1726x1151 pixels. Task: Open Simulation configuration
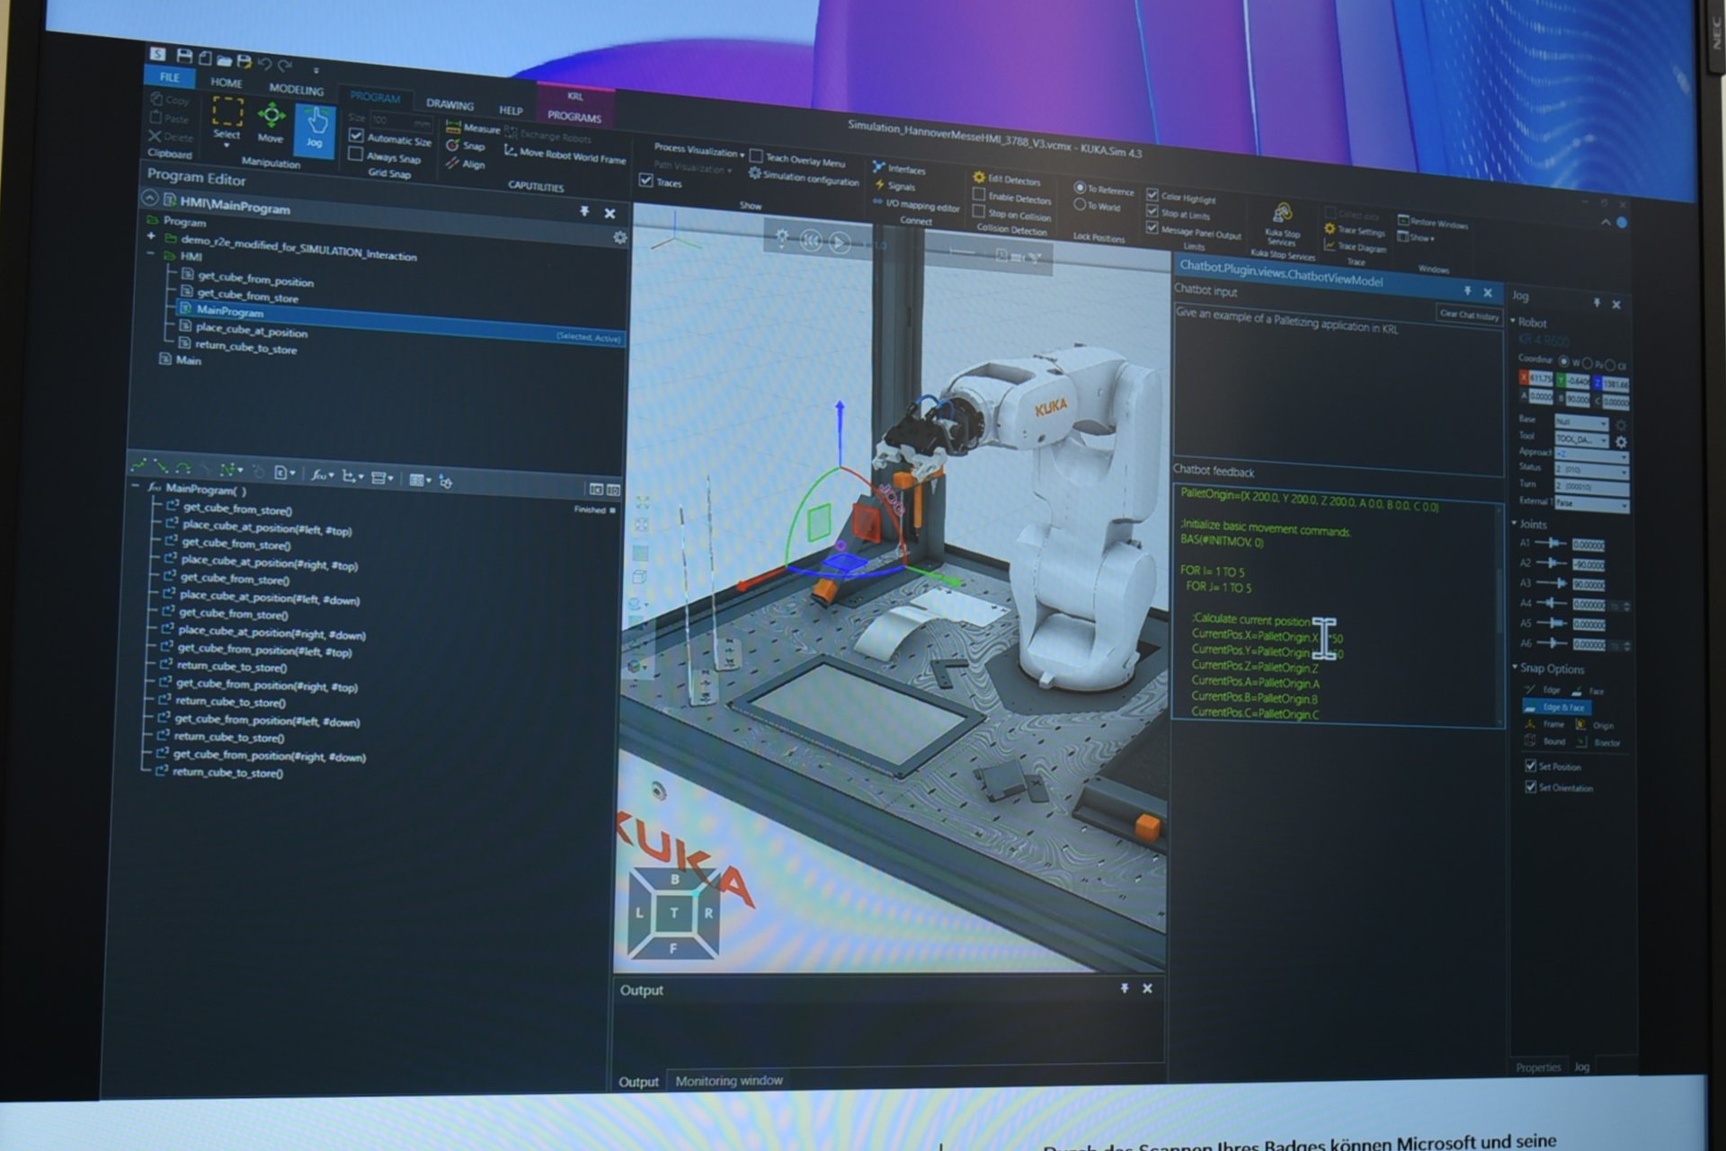tap(804, 177)
